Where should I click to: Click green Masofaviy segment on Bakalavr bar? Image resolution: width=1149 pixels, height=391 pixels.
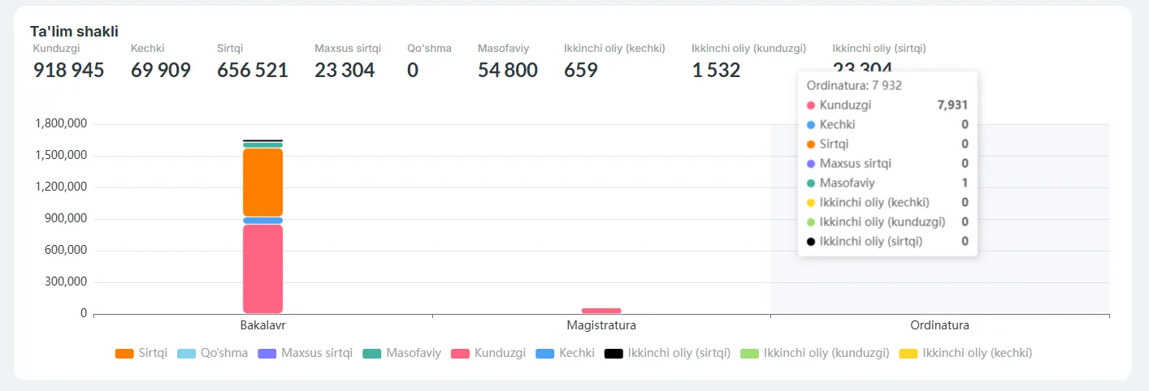pyautogui.click(x=262, y=145)
